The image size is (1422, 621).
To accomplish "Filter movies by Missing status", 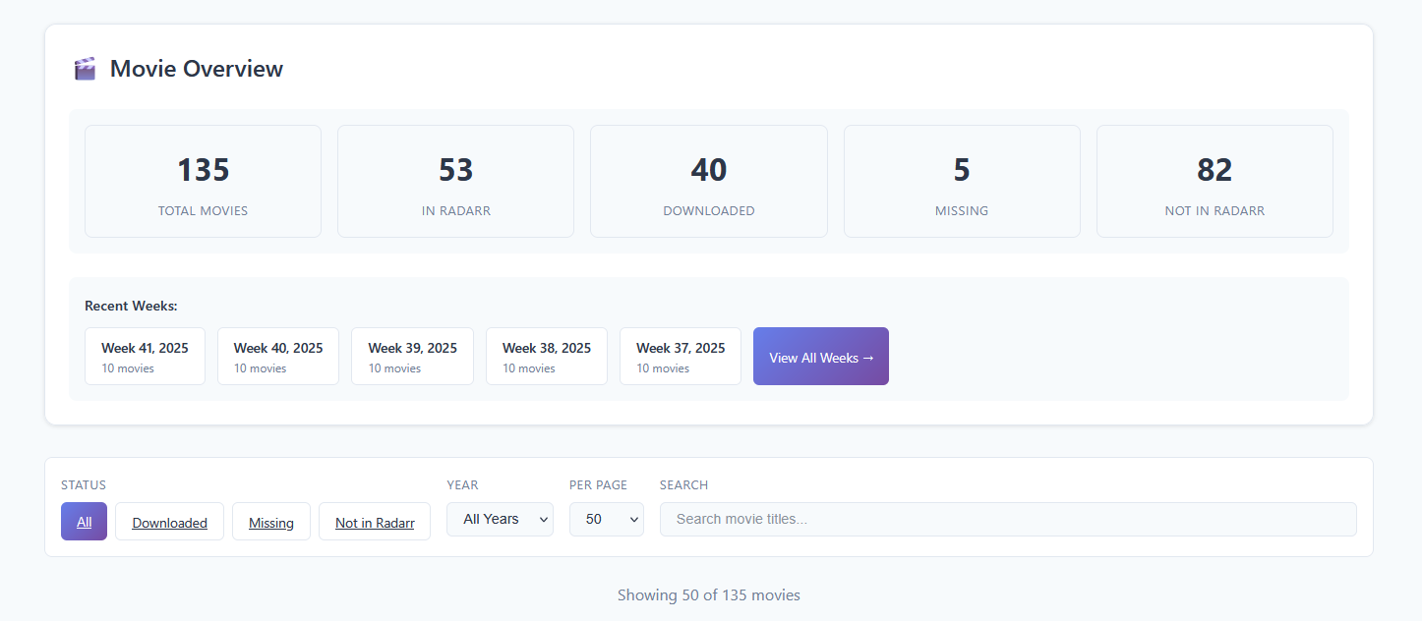I will [x=270, y=522].
